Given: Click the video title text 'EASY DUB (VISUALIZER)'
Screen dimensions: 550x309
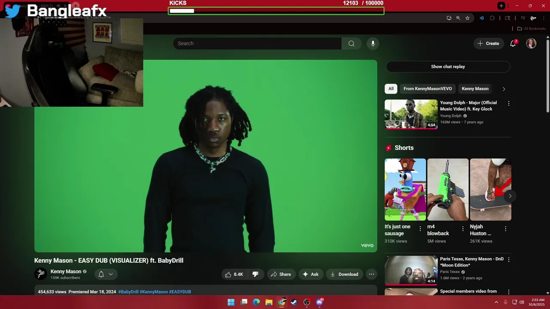Looking at the screenshot, I should click(x=113, y=261).
